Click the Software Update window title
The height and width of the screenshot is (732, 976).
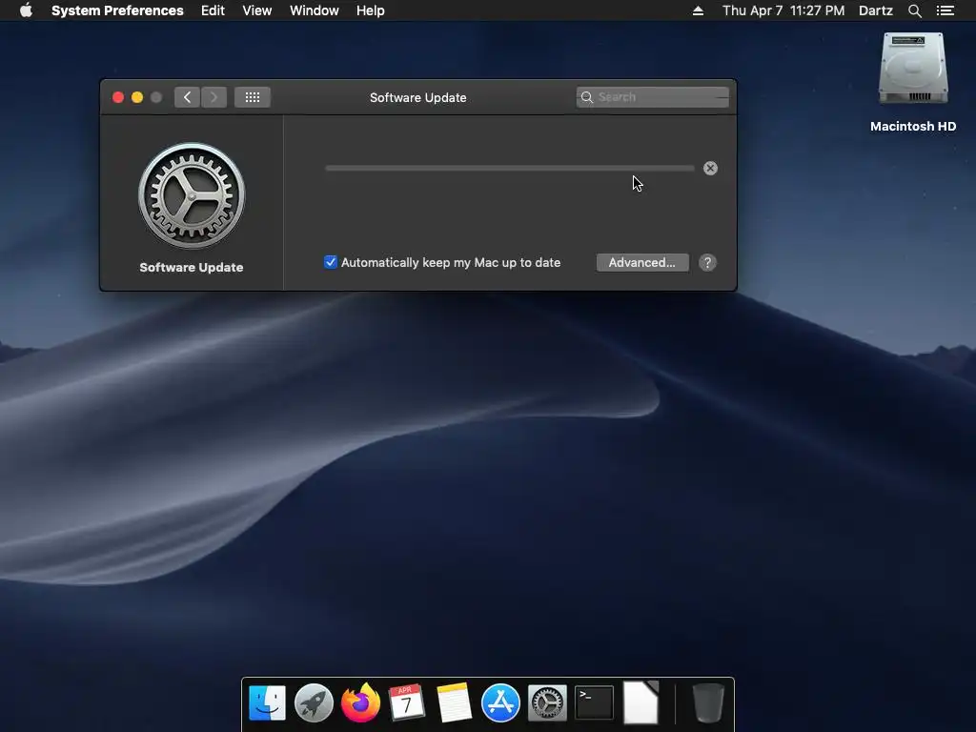pos(417,98)
